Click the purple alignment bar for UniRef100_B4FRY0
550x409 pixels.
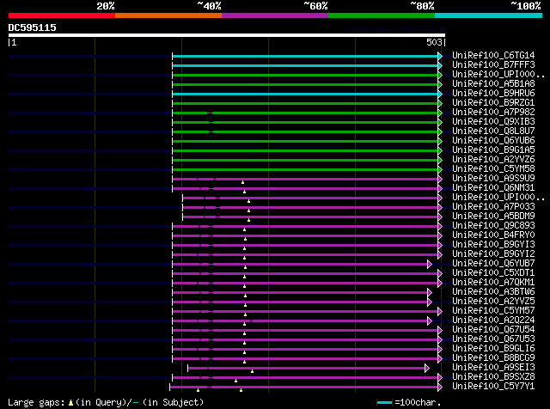click(x=327, y=235)
